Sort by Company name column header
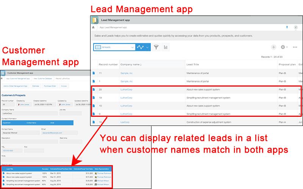 coord(131,64)
